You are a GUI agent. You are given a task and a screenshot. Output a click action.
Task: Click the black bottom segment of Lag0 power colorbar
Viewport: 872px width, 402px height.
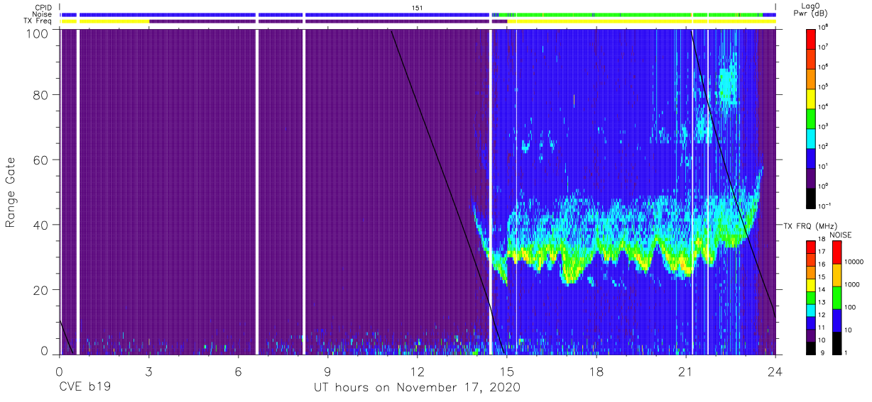click(812, 197)
